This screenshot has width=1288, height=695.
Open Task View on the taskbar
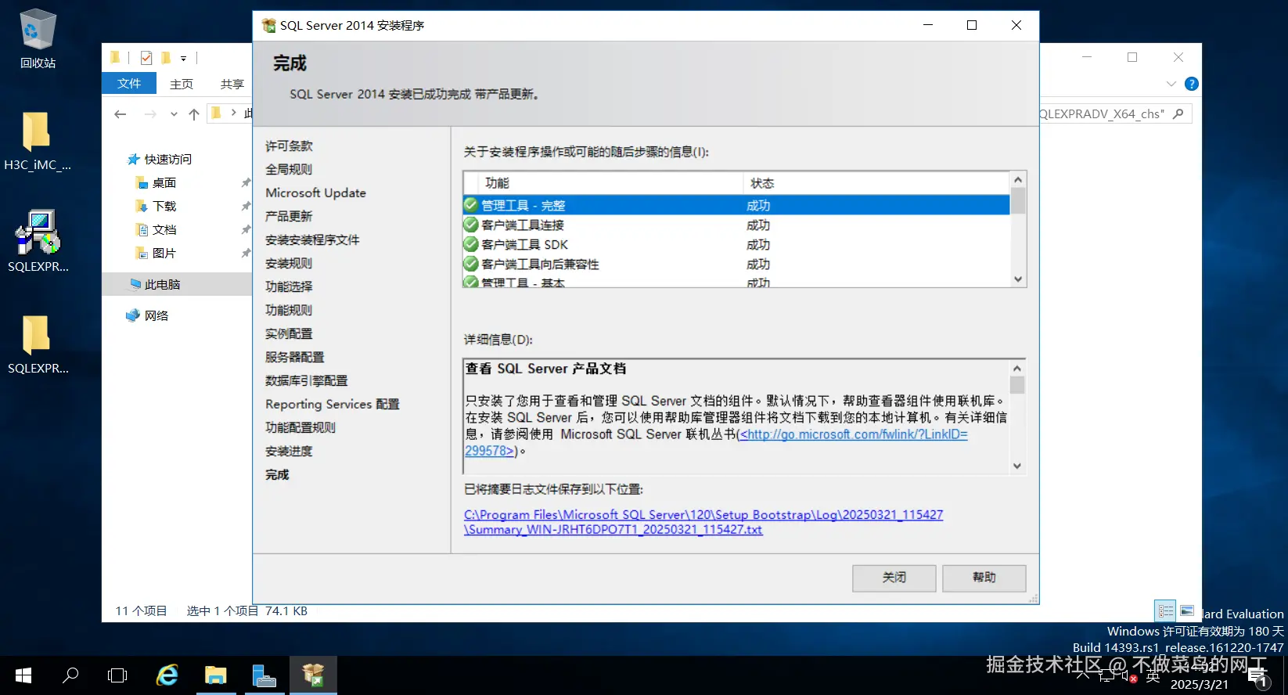click(117, 675)
